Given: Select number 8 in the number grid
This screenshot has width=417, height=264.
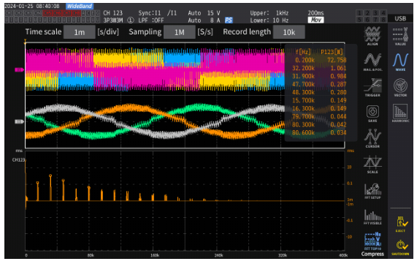Looking at the screenshot, I should point(383,20).
